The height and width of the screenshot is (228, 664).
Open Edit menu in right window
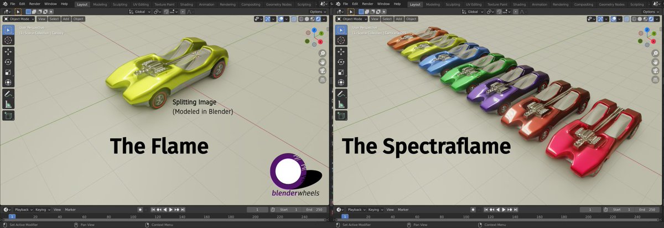[x=355, y=4]
